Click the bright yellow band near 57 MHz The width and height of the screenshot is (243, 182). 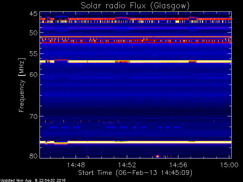coord(136,61)
